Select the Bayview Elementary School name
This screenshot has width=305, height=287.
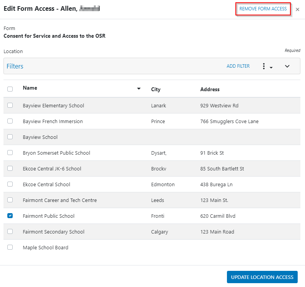click(53, 106)
